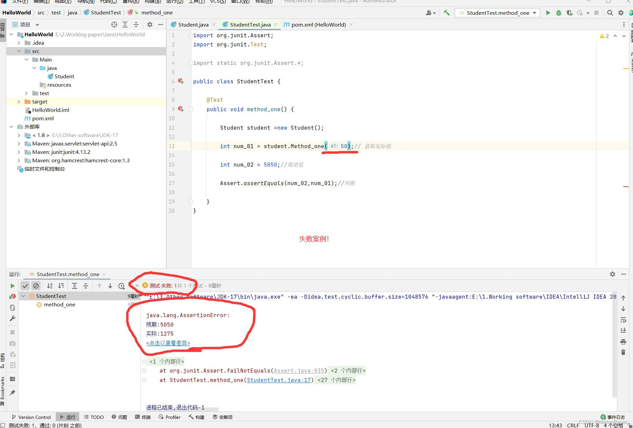Sort test results alphabetically
633x428 pixels.
tap(50, 286)
